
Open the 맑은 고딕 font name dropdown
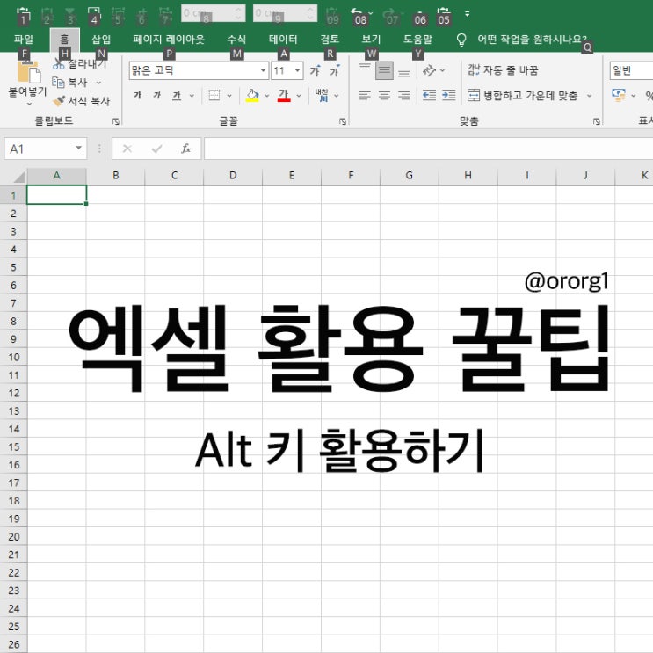pyautogui.click(x=263, y=71)
